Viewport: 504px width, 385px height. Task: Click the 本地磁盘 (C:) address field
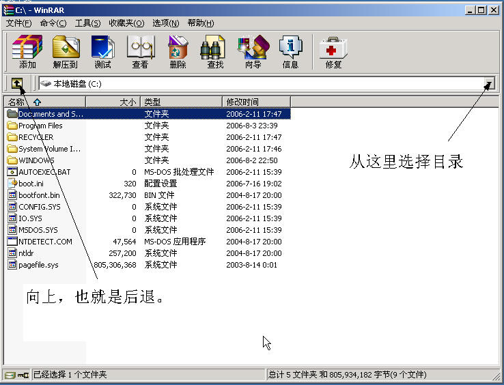261,83
